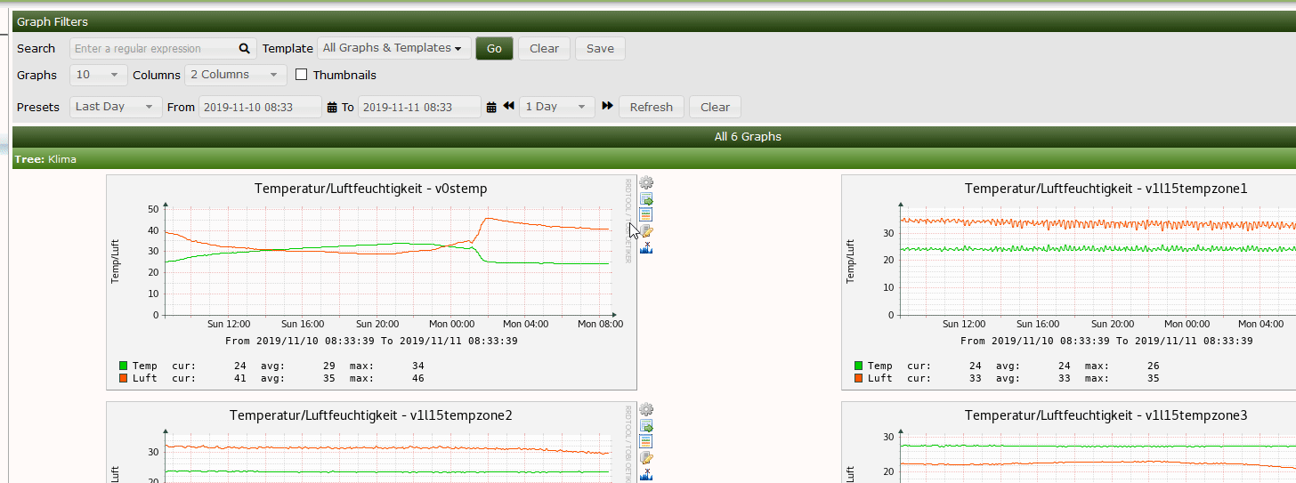Open graph utilities gear beside v0stemp graph

647,183
